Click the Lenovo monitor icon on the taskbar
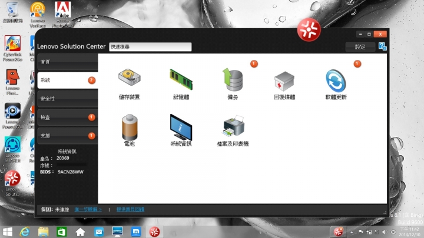Viewport: 424px width, 238px height. (x=117, y=232)
